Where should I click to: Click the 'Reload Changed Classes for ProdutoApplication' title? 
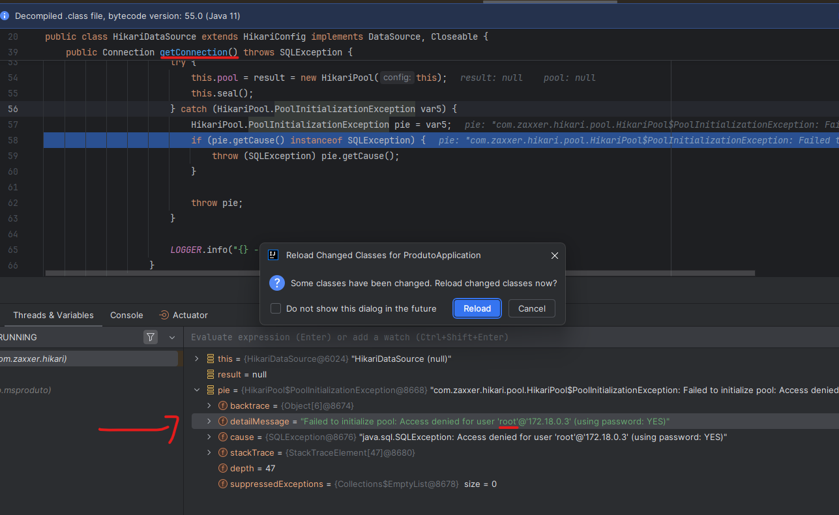pos(383,256)
